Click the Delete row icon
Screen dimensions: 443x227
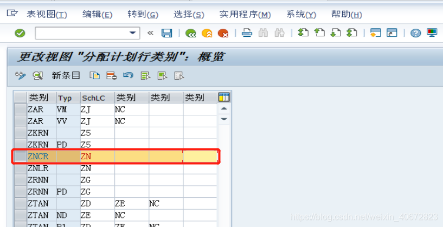[111, 75]
